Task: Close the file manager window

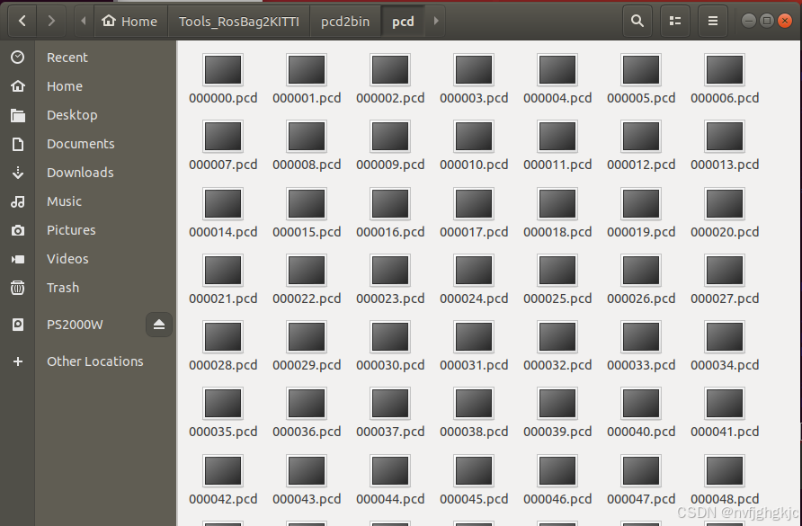Action: coord(785,21)
